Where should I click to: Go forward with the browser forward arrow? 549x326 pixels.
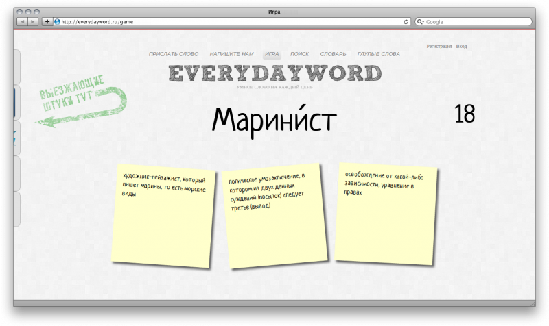pos(32,22)
